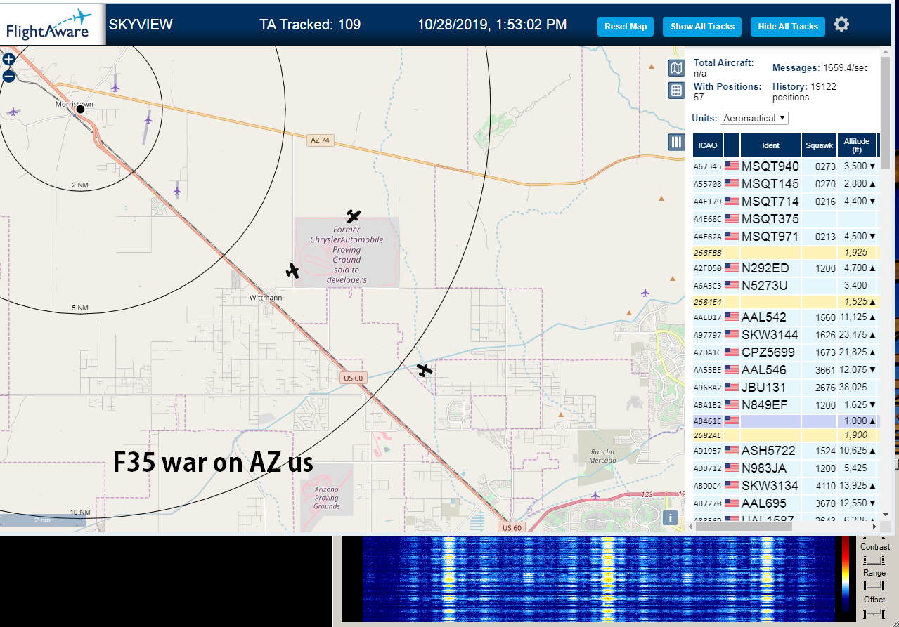Select the N983JA aircraft row

tap(785, 468)
